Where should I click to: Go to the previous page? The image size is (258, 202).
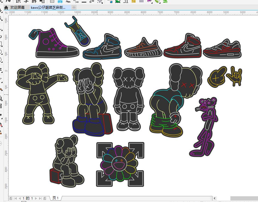click(x=20, y=198)
